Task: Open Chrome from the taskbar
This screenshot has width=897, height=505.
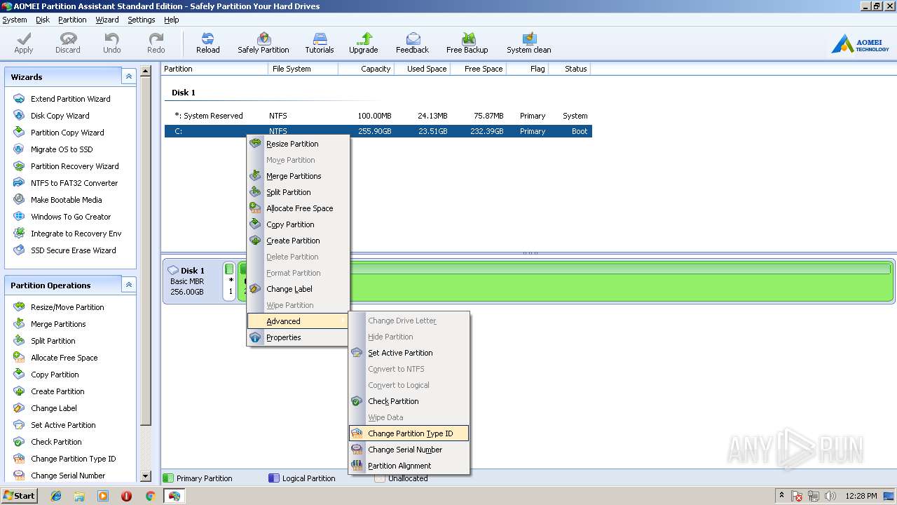Action: [150, 496]
